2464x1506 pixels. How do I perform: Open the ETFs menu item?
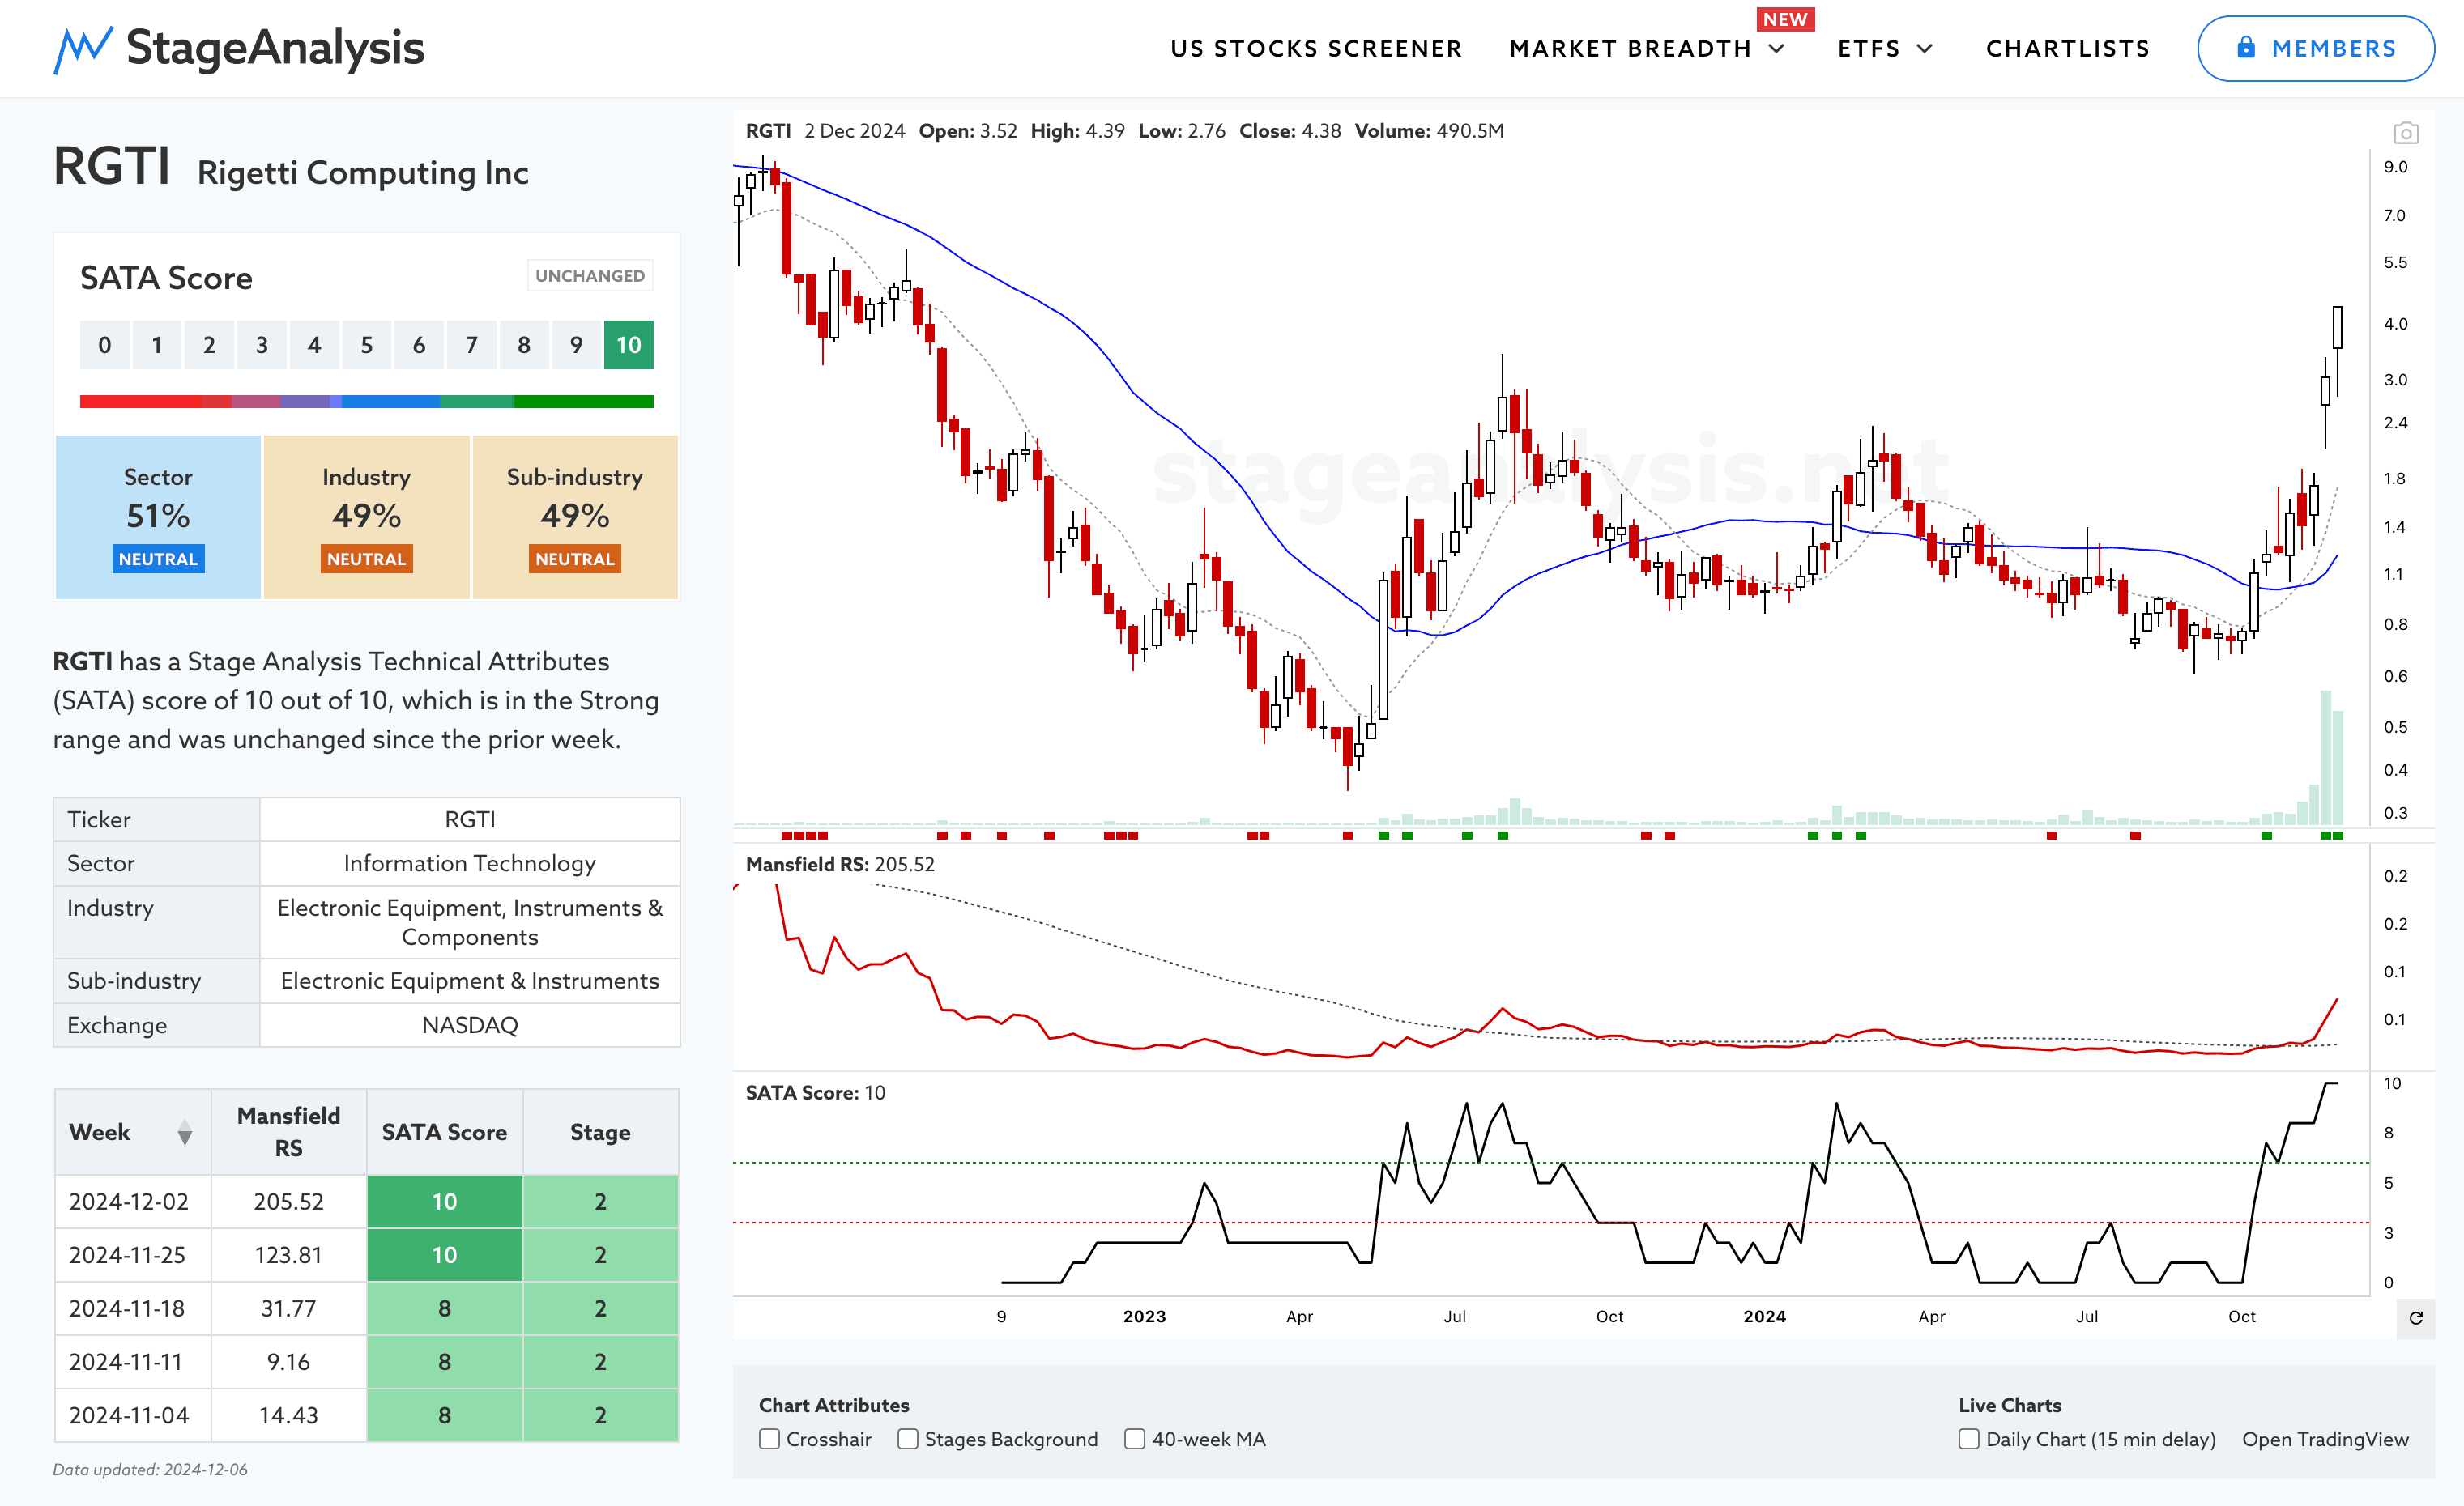coord(1868,49)
